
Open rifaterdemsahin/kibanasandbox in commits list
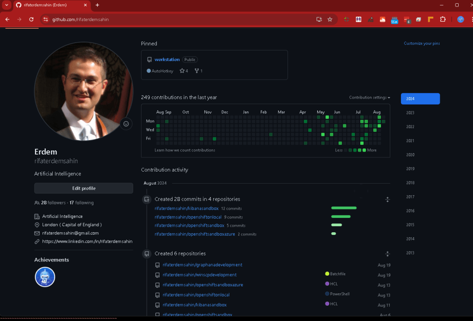click(187, 209)
